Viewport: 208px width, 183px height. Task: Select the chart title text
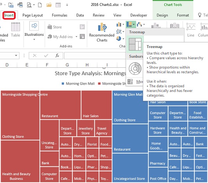pos(90,73)
